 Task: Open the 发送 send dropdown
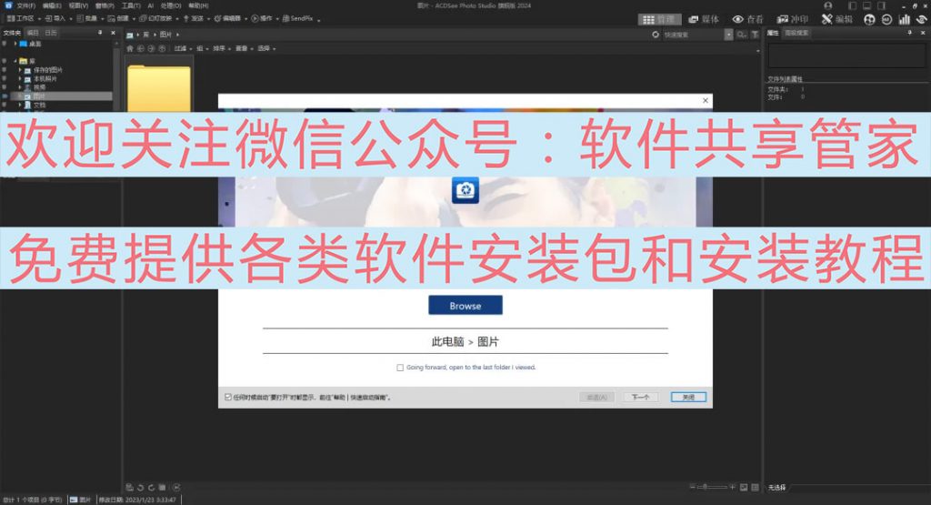coord(196,18)
